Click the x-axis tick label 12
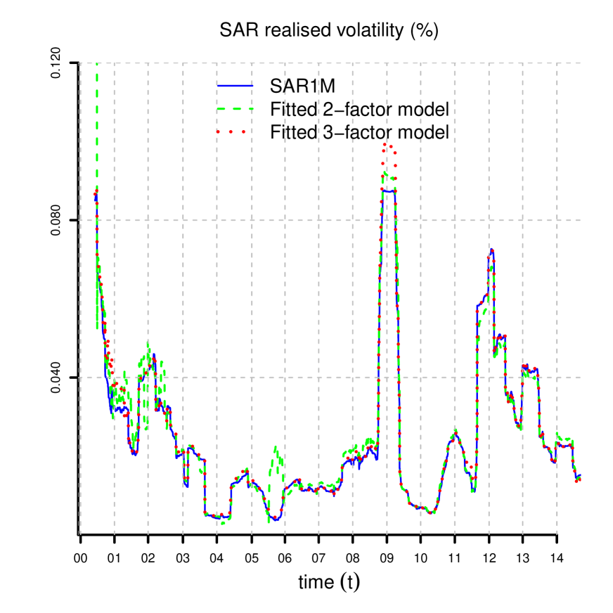613x613 pixels. [489, 558]
